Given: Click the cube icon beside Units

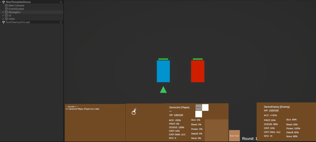Looking at the screenshot, I should pyautogui.click(x=6, y=19).
